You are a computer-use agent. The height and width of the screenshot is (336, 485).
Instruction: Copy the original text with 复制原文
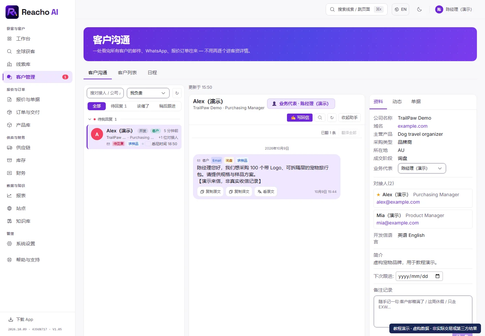pyautogui.click(x=210, y=192)
